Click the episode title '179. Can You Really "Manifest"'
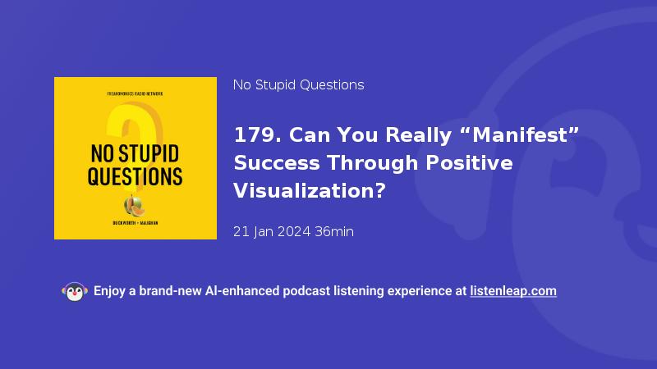The width and height of the screenshot is (657, 369). click(x=406, y=135)
